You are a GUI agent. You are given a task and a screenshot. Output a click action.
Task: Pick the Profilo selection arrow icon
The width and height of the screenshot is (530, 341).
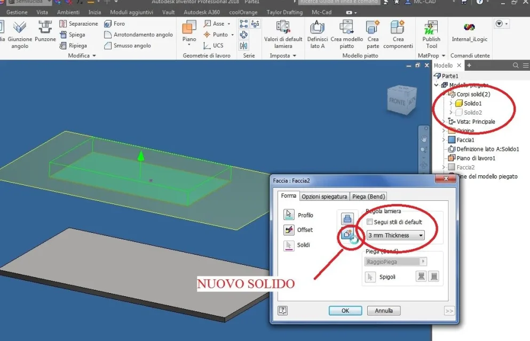point(289,215)
